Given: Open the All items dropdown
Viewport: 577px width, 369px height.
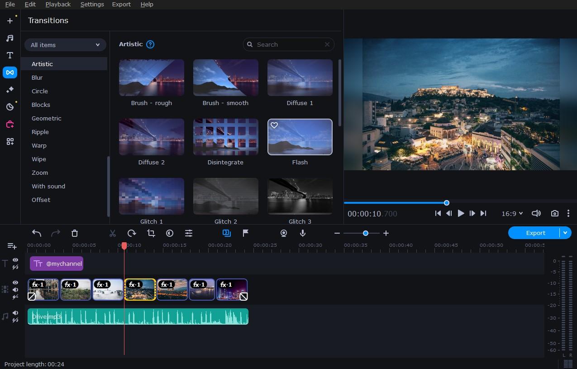Looking at the screenshot, I should point(65,45).
